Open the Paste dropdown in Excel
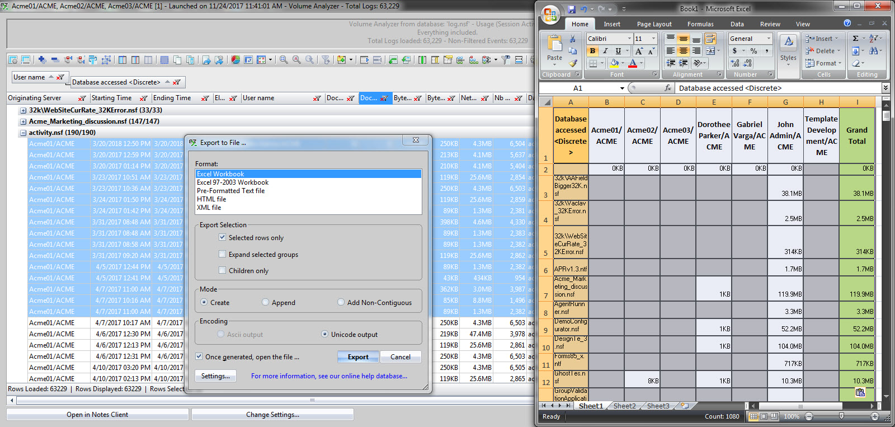The height and width of the screenshot is (427, 895). 554,61
